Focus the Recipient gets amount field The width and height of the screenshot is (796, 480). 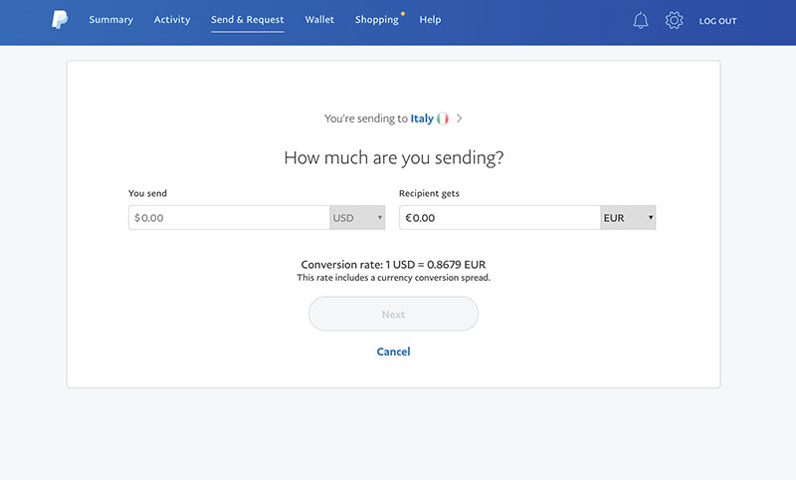pyautogui.click(x=499, y=217)
